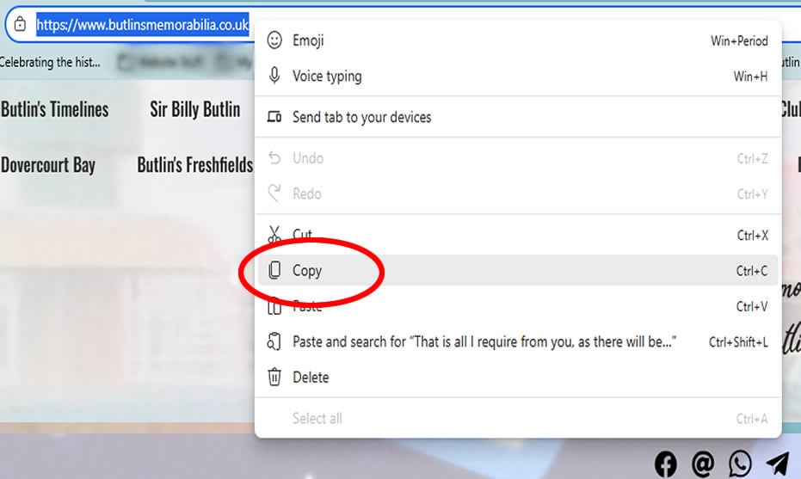Click the site information lock icon

click(x=21, y=25)
